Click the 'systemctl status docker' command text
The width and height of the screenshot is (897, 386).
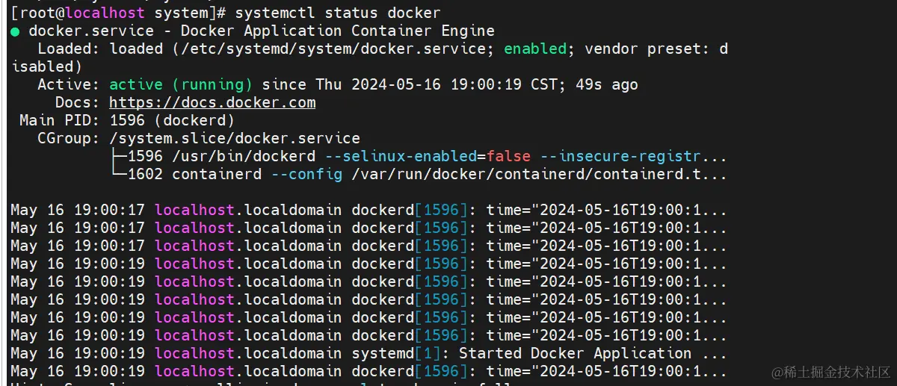338,13
